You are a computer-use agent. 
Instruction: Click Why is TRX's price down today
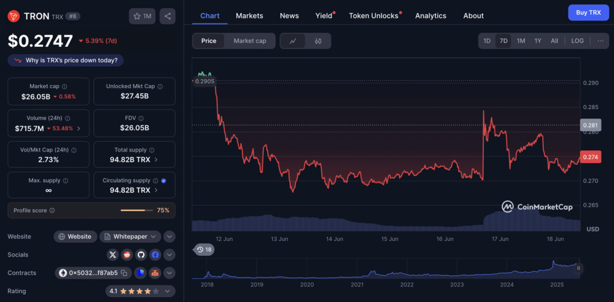(66, 61)
